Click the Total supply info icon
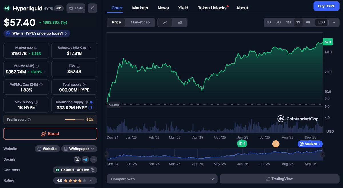 click(84, 84)
